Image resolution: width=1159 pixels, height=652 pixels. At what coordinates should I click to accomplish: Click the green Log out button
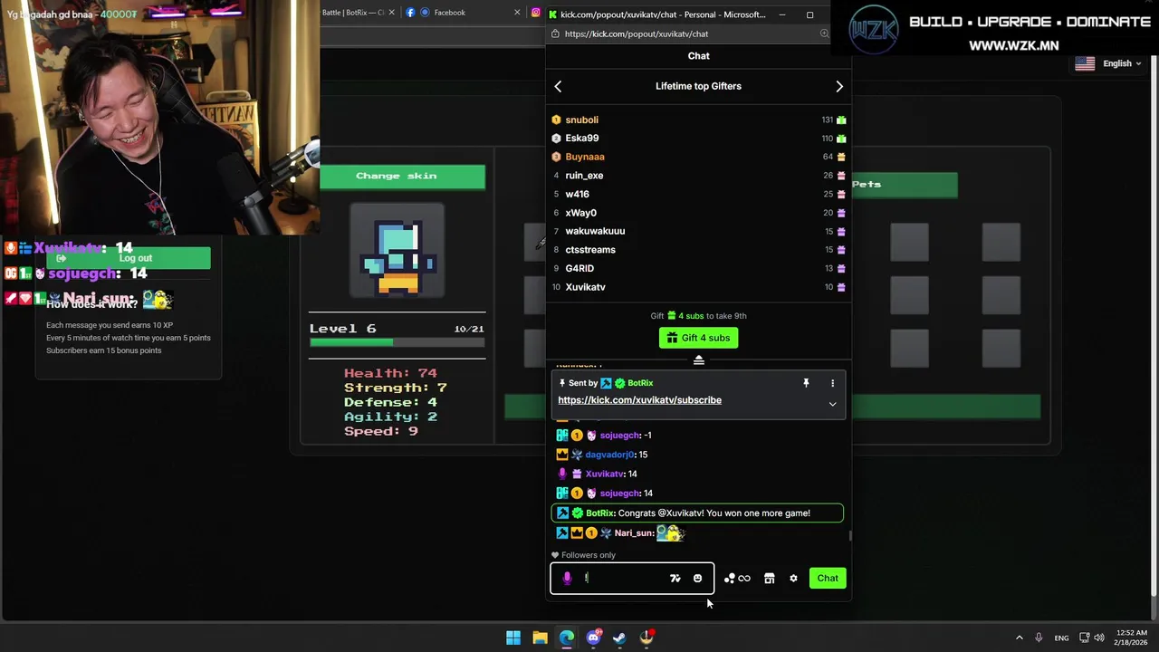point(129,258)
